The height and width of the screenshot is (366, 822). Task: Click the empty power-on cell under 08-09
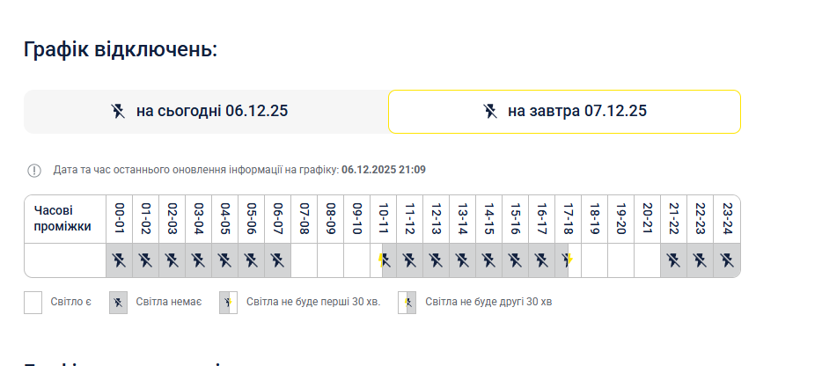(x=331, y=260)
